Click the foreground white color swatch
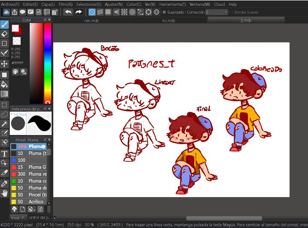The width and height of the screenshot is (308, 228). [x=15, y=28]
